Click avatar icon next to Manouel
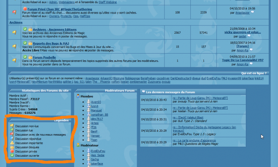 [x=89, y=110]
